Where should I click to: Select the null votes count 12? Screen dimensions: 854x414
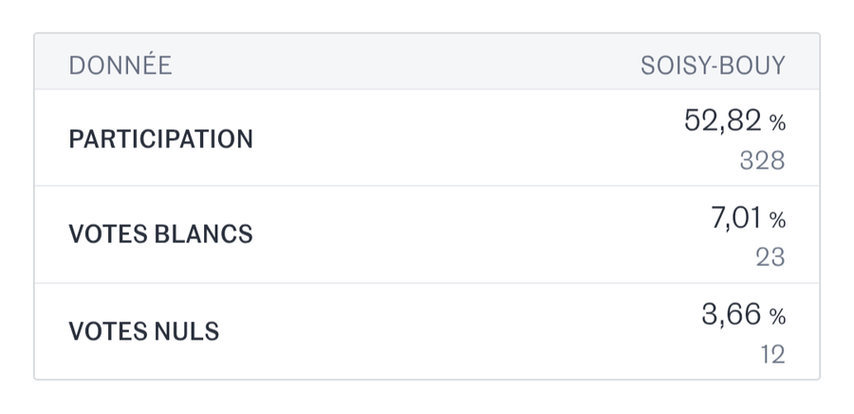[x=772, y=354]
